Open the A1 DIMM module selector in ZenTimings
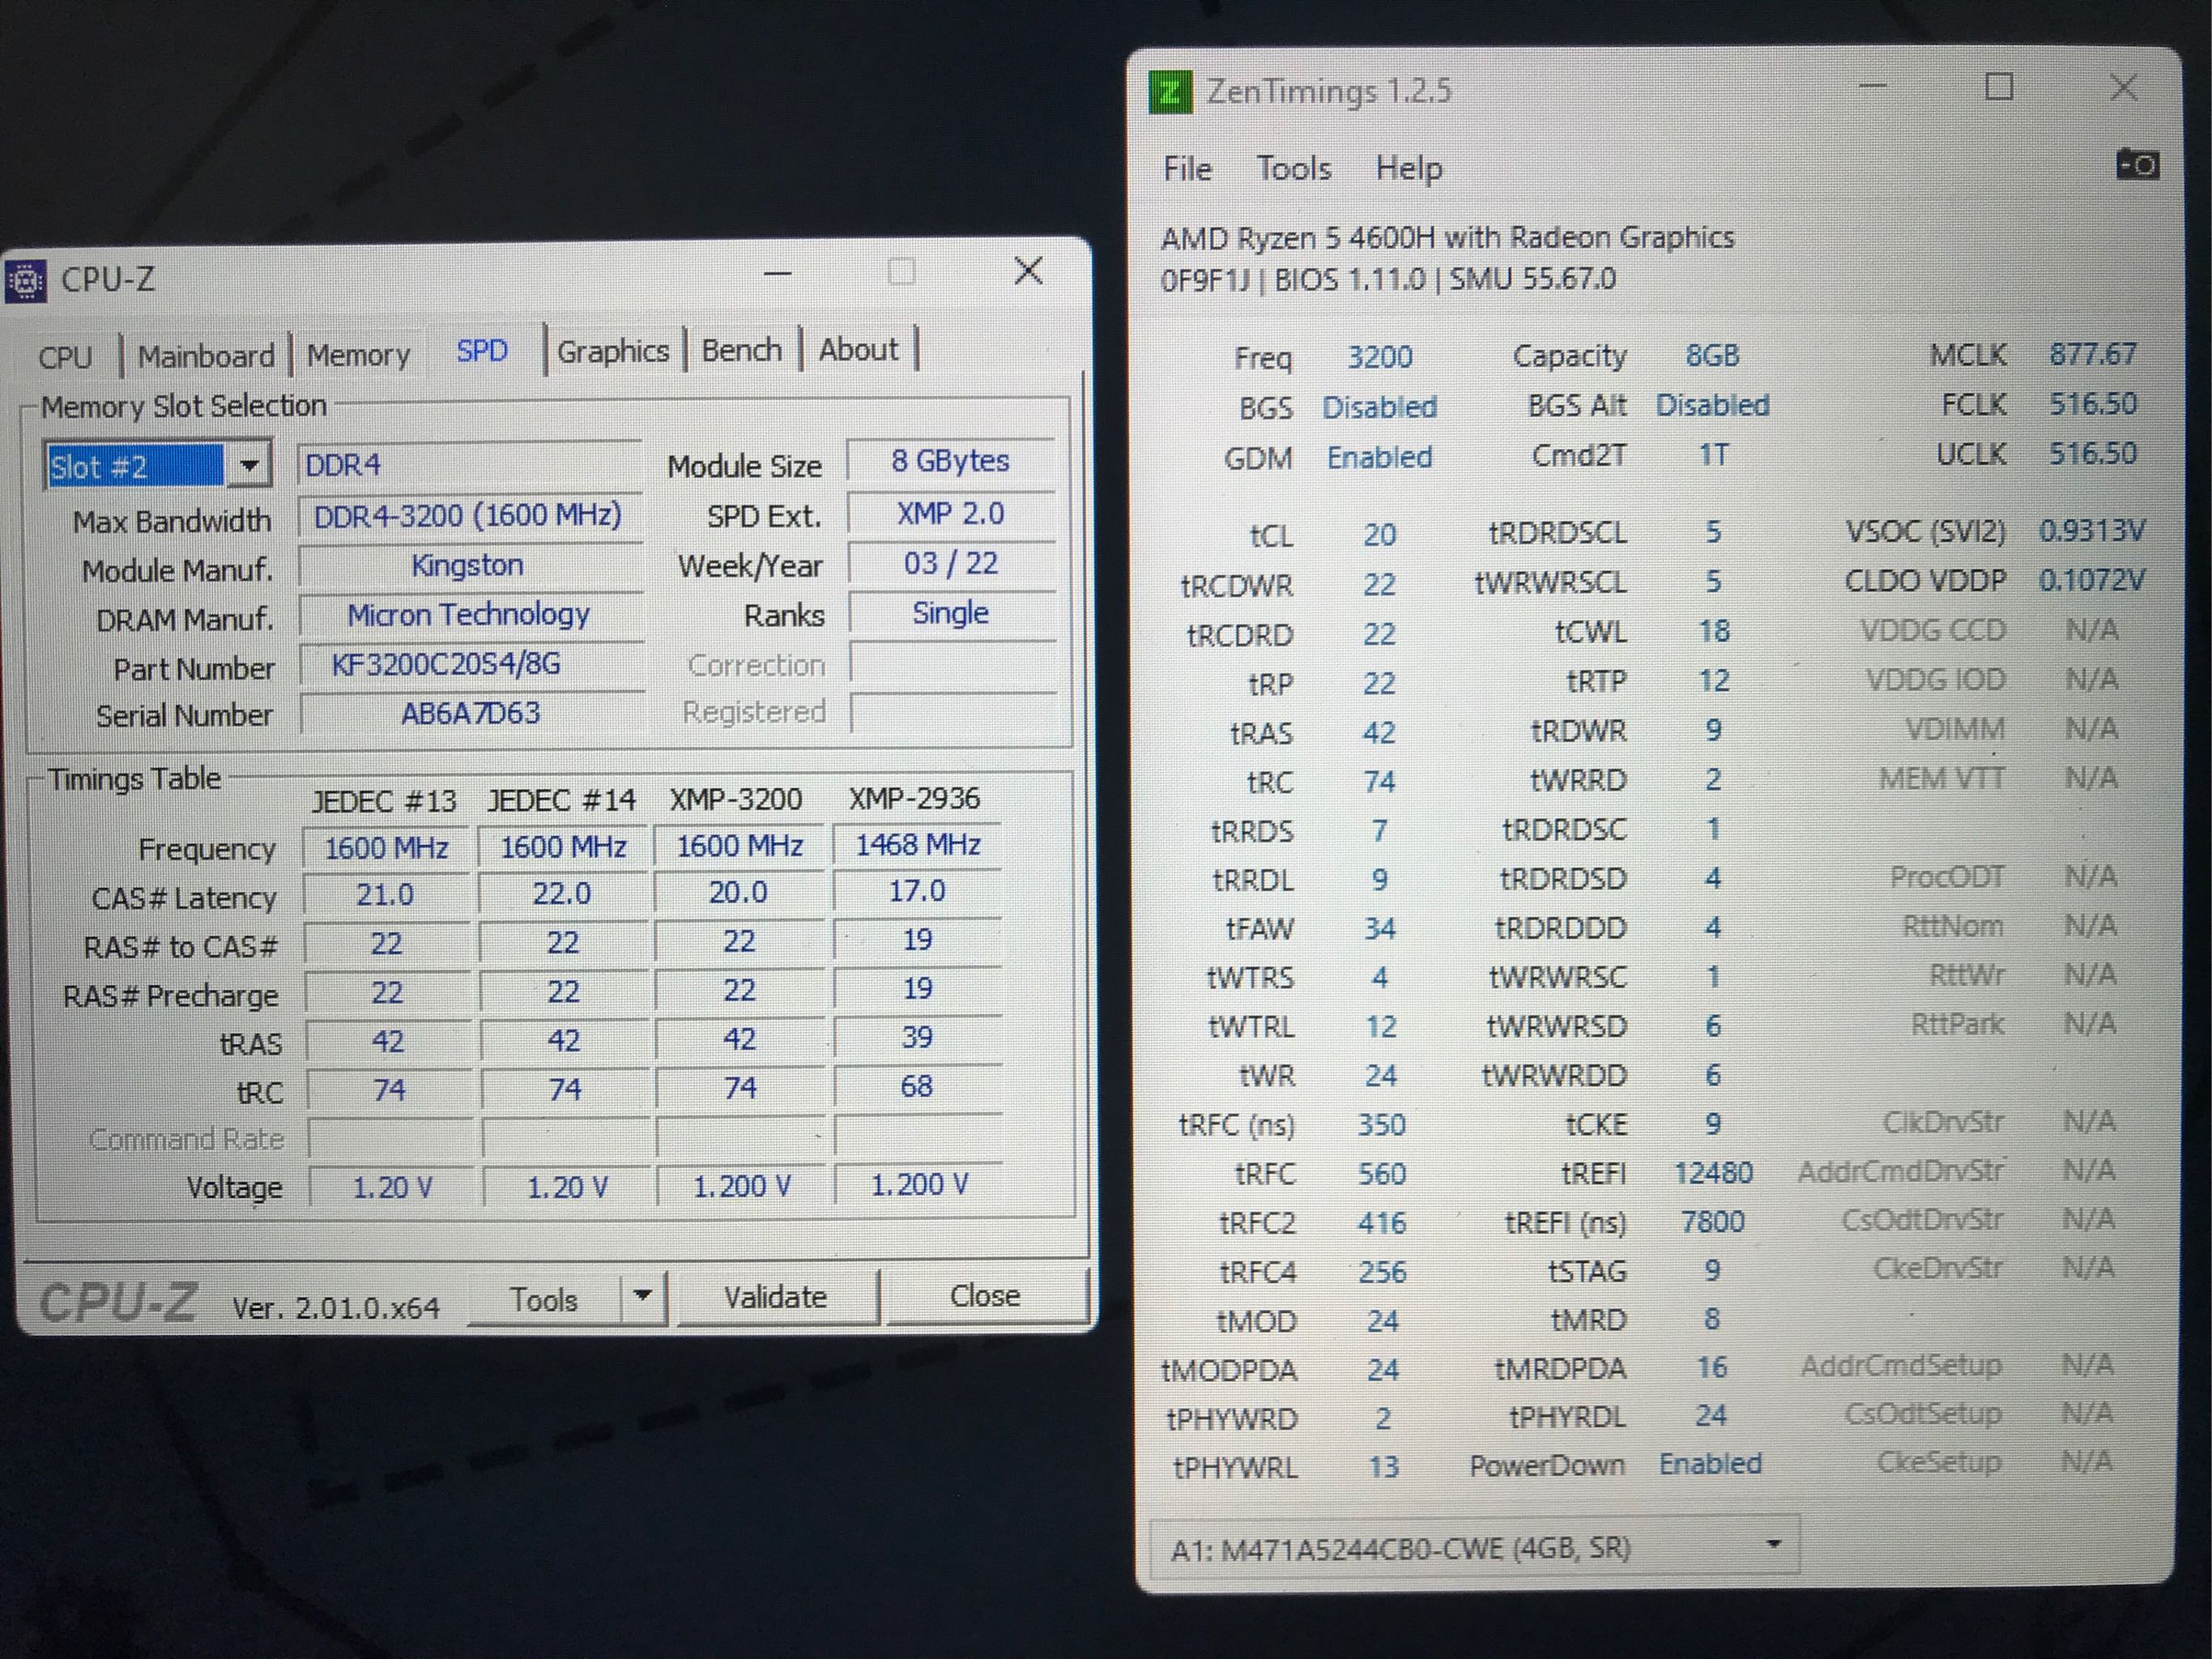This screenshot has height=1659, width=2212. click(x=1773, y=1546)
